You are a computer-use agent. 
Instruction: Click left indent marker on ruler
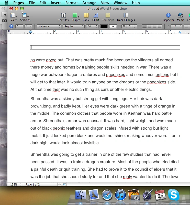tap(31, 32)
